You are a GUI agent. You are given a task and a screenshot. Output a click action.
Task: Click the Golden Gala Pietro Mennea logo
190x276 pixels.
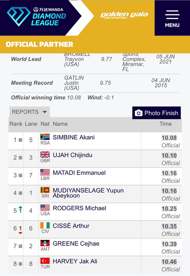(x=124, y=15)
